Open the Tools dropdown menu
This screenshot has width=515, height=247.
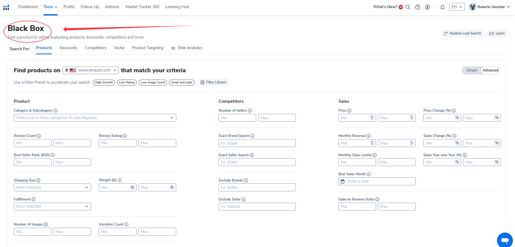click(51, 7)
